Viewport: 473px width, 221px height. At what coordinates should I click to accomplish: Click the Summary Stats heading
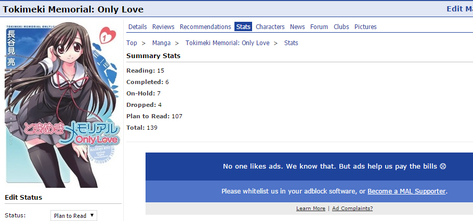153,56
